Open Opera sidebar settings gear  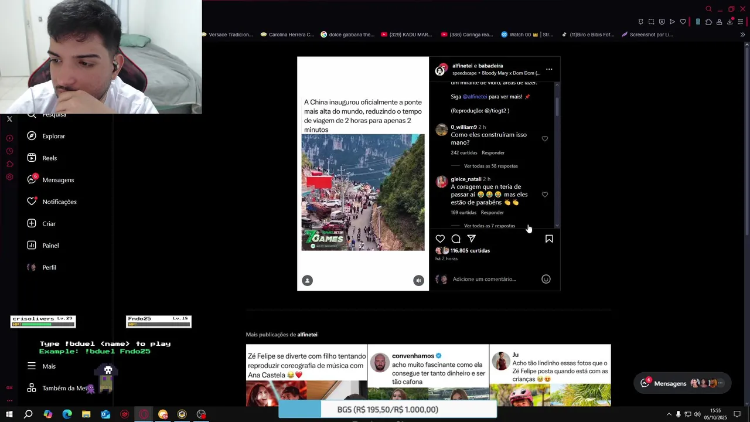tap(9, 177)
